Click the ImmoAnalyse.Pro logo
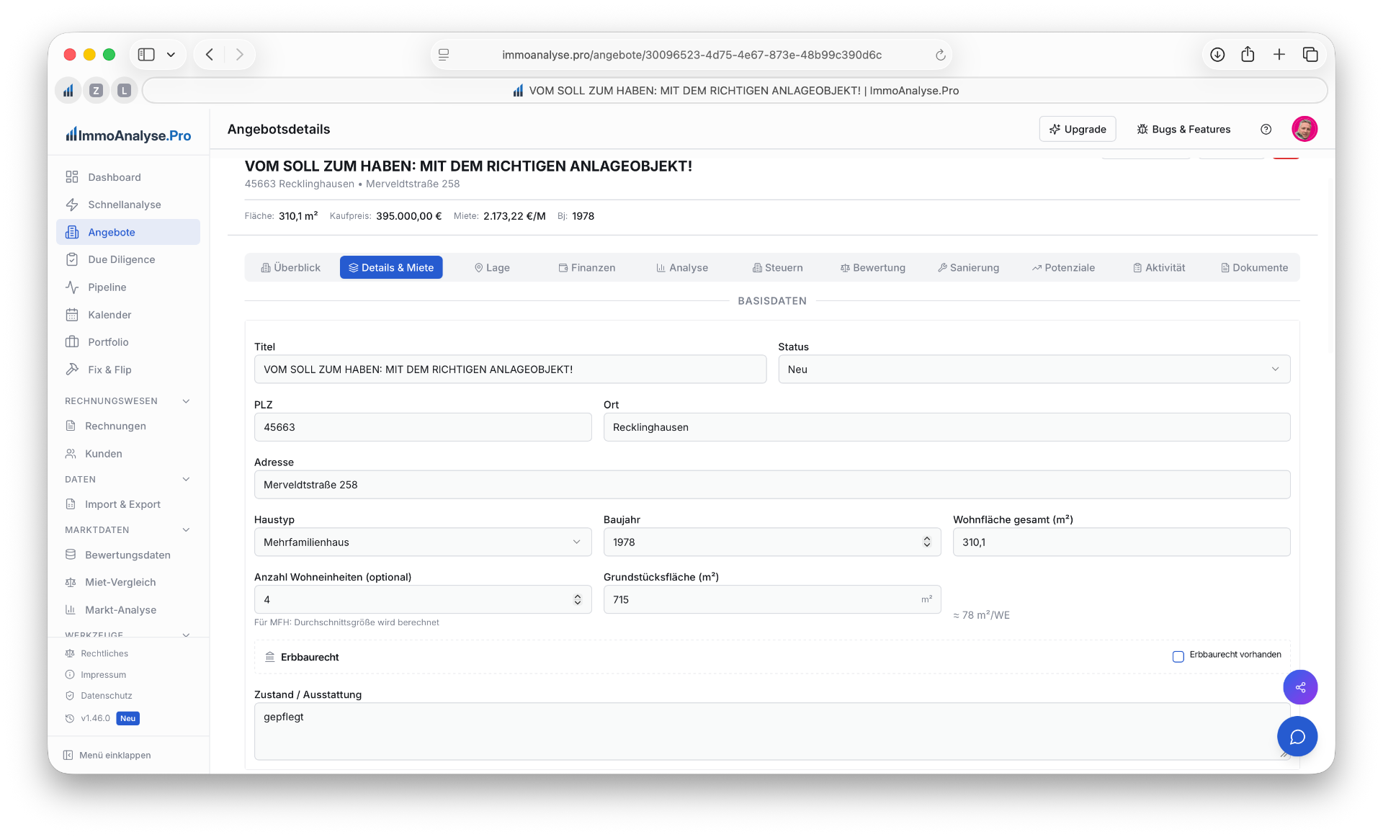 [x=128, y=135]
